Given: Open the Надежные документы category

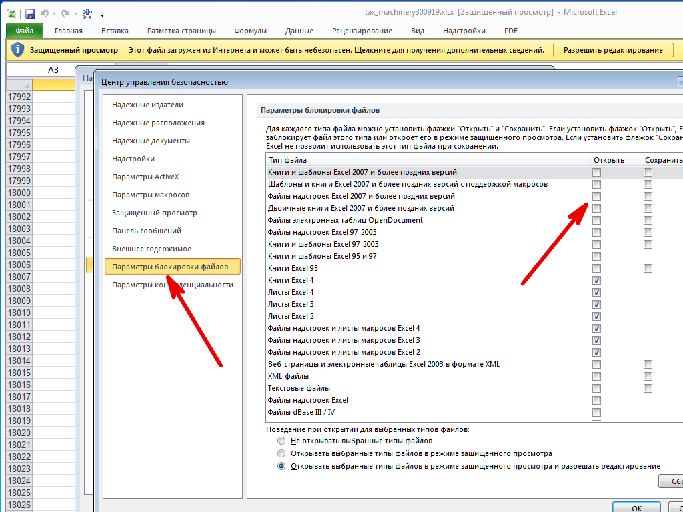Looking at the screenshot, I should [151, 141].
